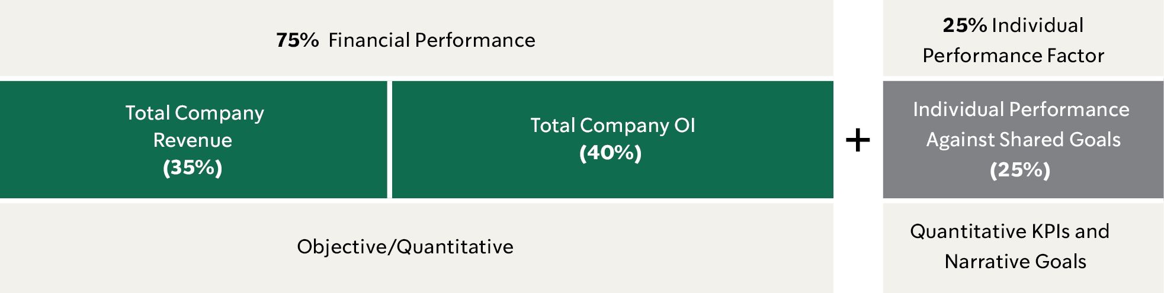Viewport: 1164px width, 293px height.
Task: Click the plus sign between the panels
Action: click(x=858, y=140)
